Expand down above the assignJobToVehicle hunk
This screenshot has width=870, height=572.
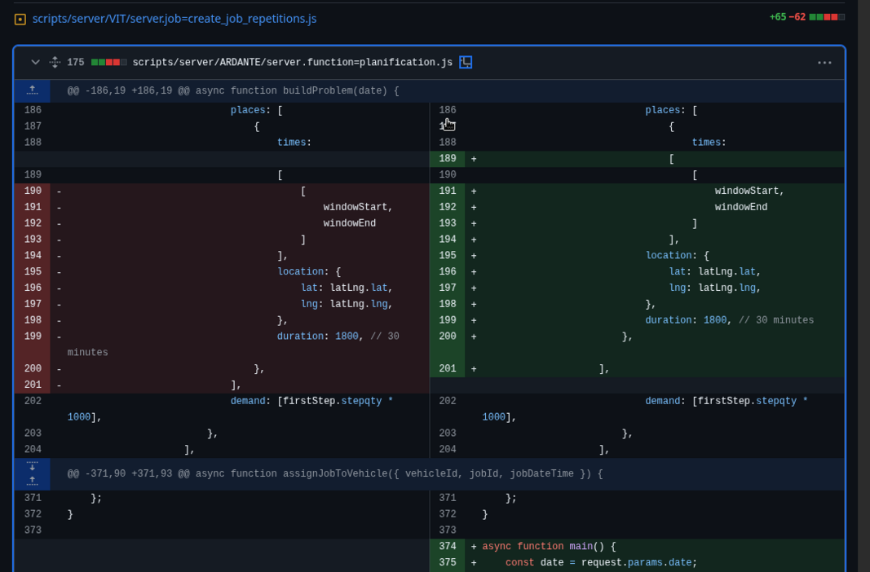click(32, 466)
